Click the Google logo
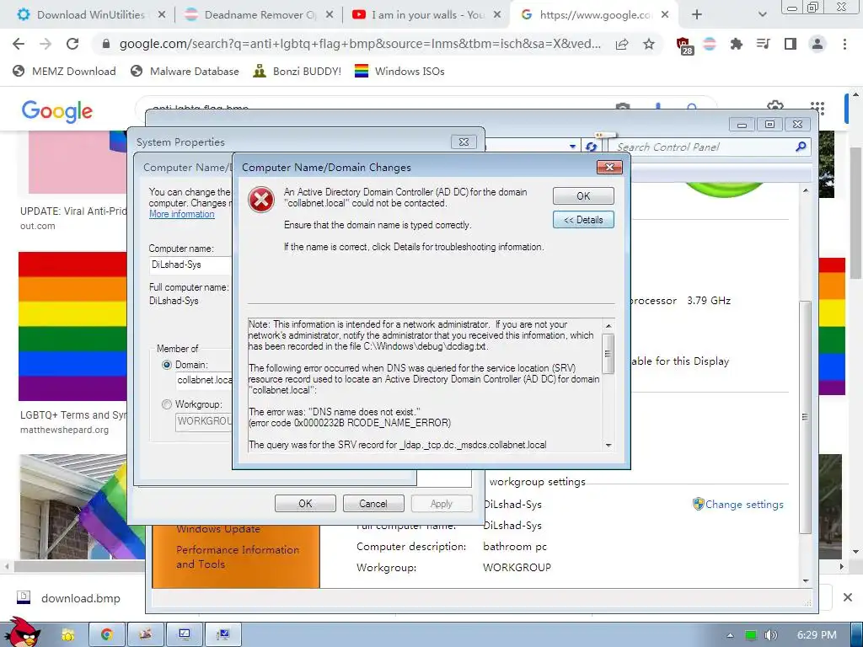 pyautogui.click(x=56, y=110)
